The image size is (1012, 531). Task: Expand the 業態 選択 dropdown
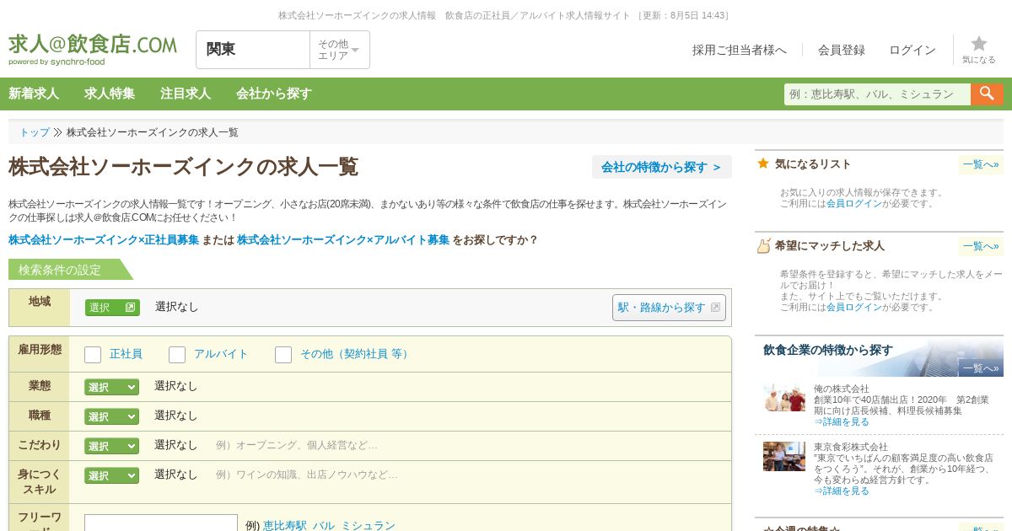click(111, 387)
